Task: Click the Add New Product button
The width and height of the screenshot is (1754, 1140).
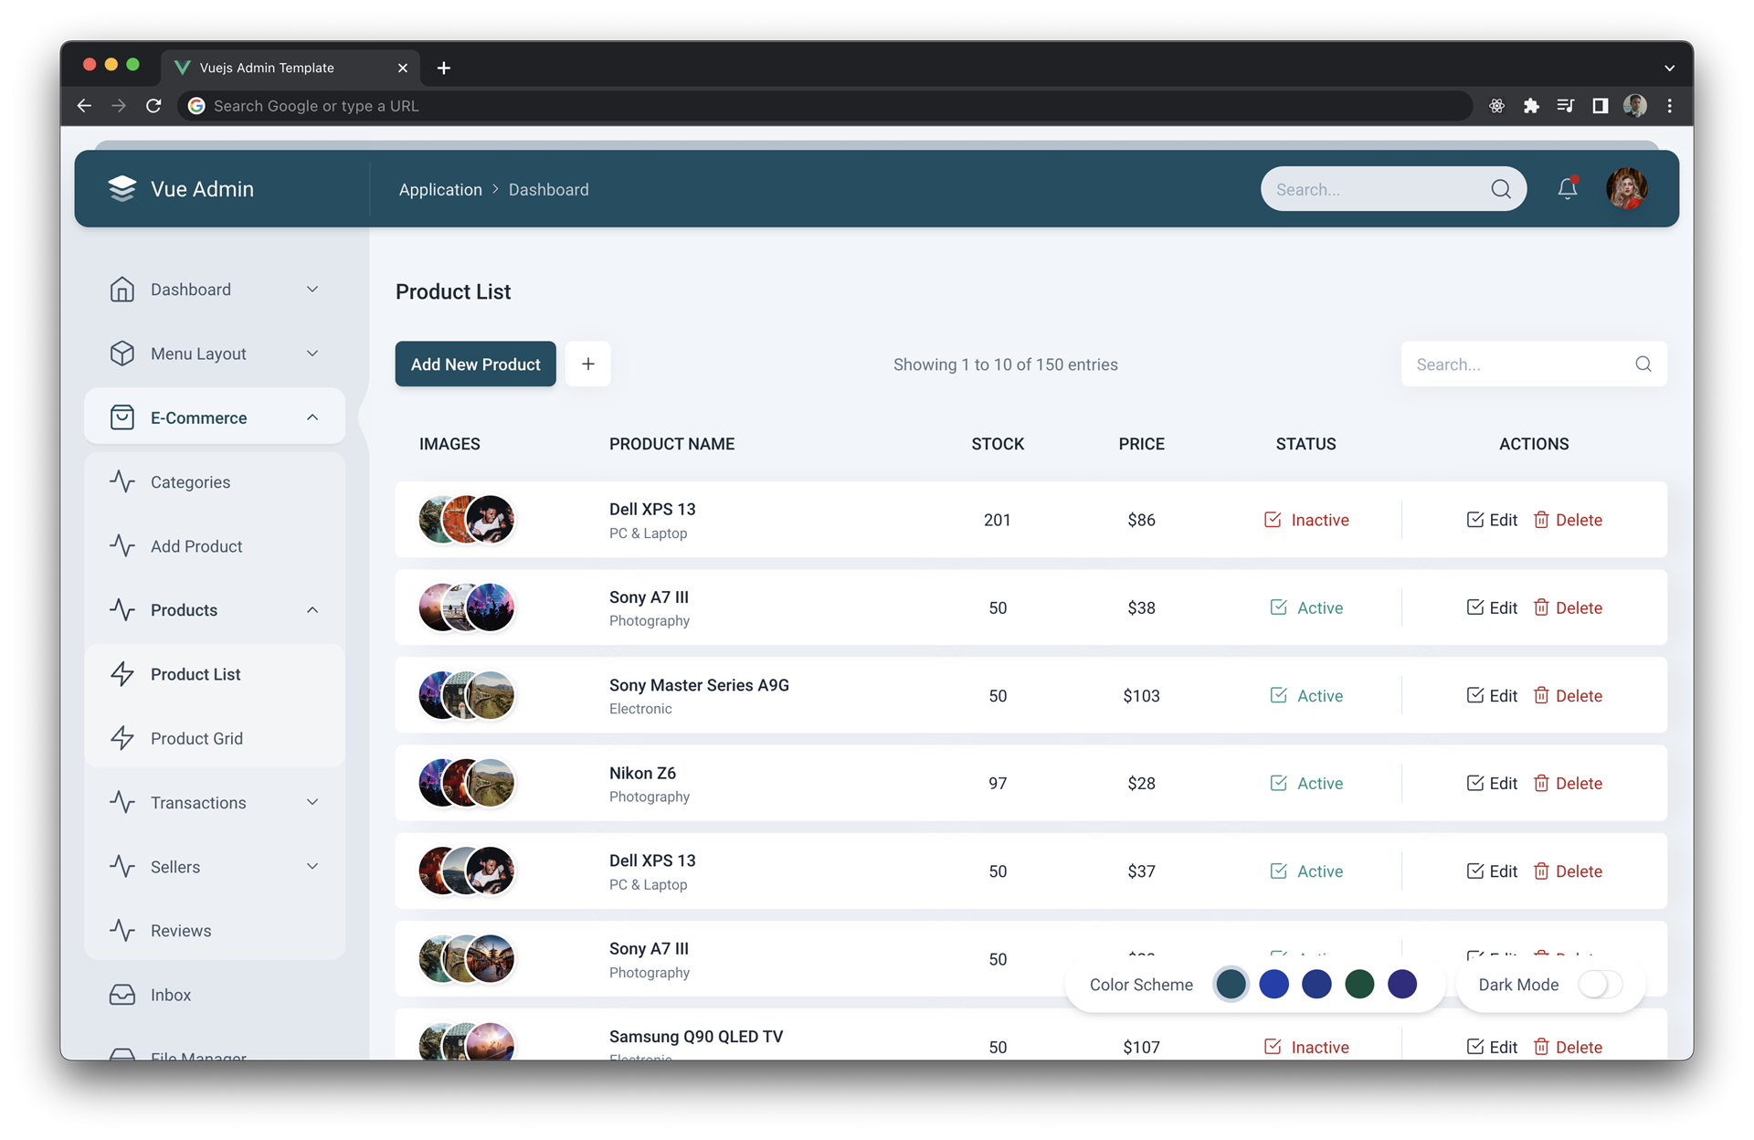Action: [475, 364]
